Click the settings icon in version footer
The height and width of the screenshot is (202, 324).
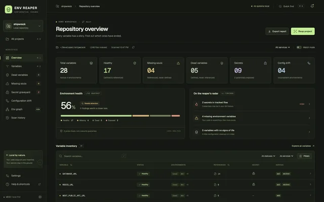coord(40,197)
